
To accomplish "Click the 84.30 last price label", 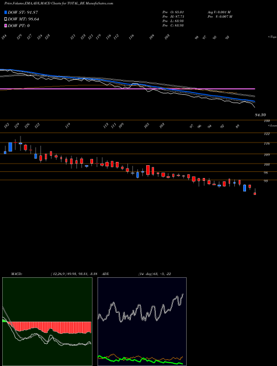I will pos(260,115).
